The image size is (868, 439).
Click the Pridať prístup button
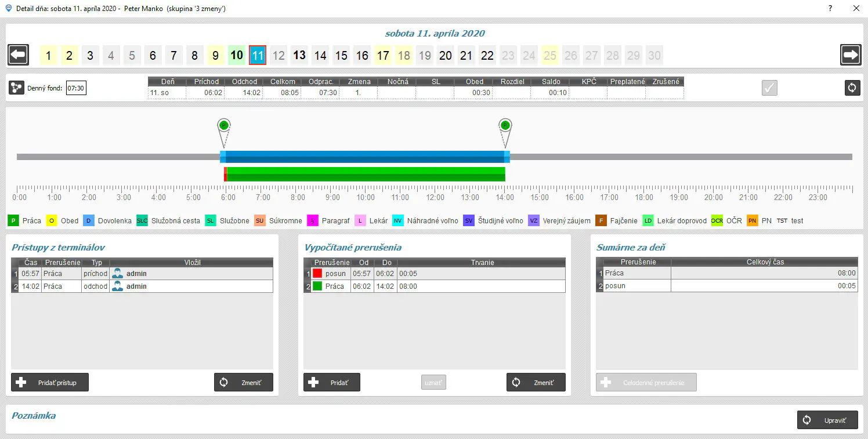pyautogui.click(x=50, y=383)
